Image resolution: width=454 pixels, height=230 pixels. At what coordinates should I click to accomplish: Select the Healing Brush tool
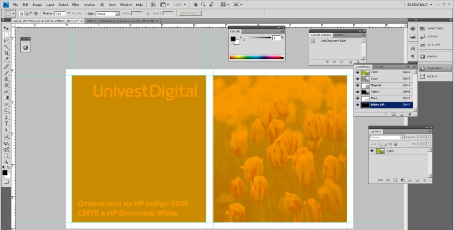[x=6, y=67]
